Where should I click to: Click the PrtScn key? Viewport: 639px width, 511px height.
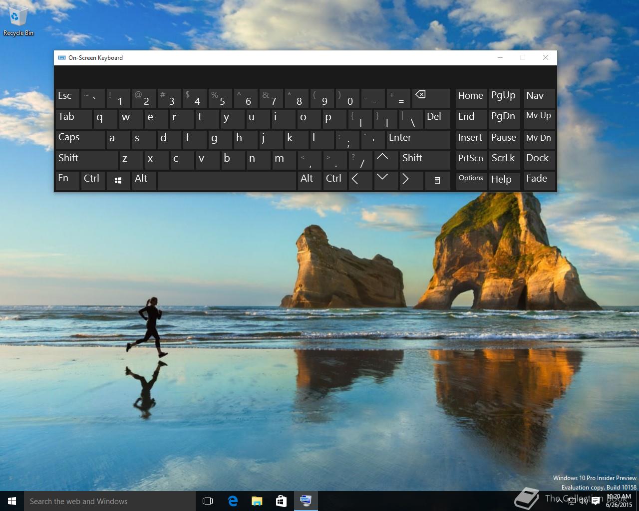tap(471, 160)
